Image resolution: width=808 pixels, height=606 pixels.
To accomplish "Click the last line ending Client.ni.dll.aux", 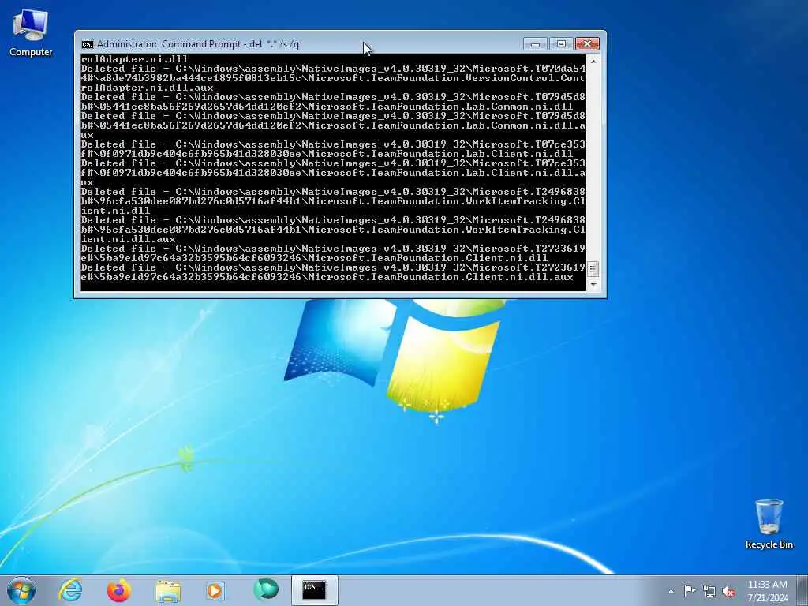I will coord(327,277).
